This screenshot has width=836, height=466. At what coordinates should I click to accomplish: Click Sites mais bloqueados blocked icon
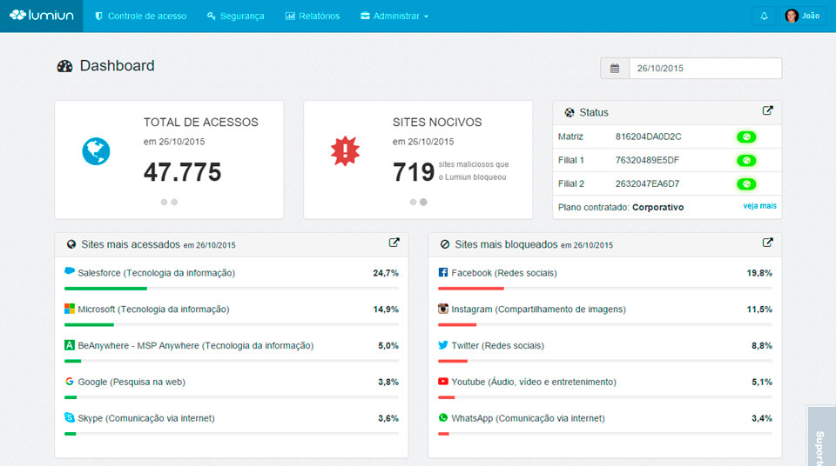445,244
